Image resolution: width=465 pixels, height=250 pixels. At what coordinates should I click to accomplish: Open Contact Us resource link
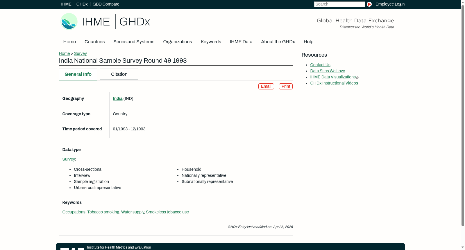click(x=320, y=65)
